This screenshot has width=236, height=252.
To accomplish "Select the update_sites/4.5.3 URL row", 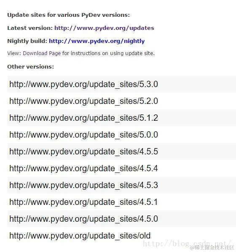I will (121, 185).
